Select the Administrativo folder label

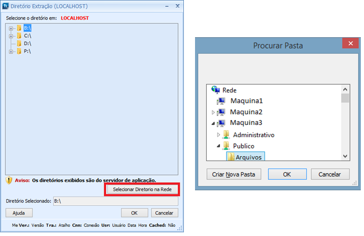253,135
